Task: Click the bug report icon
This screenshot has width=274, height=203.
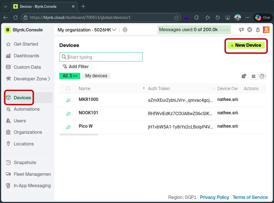Action: [258, 30]
